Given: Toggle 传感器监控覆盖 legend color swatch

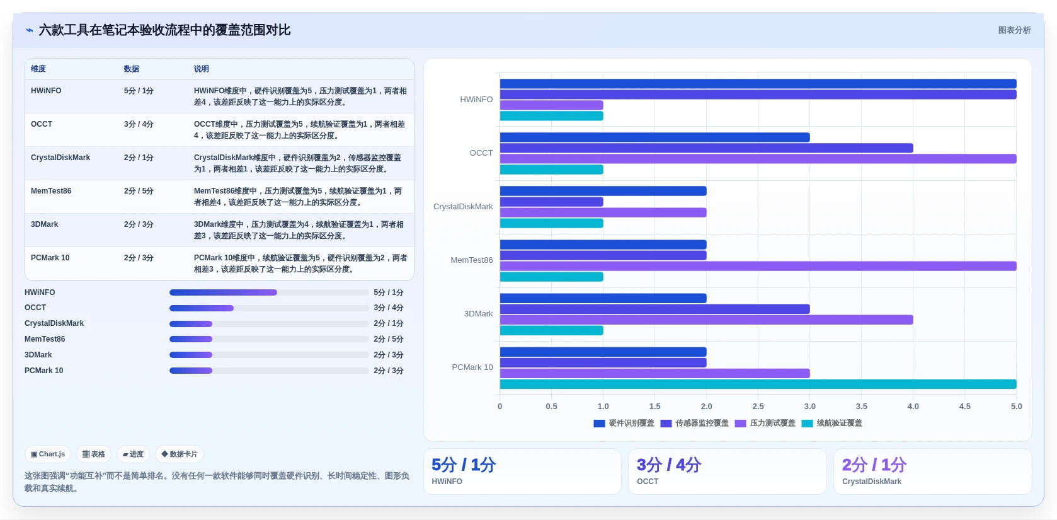Looking at the screenshot, I should (x=666, y=424).
